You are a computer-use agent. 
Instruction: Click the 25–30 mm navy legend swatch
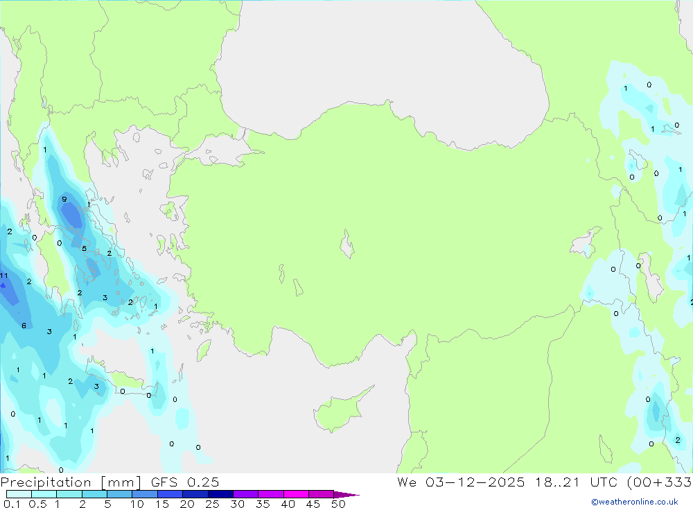[220, 494]
